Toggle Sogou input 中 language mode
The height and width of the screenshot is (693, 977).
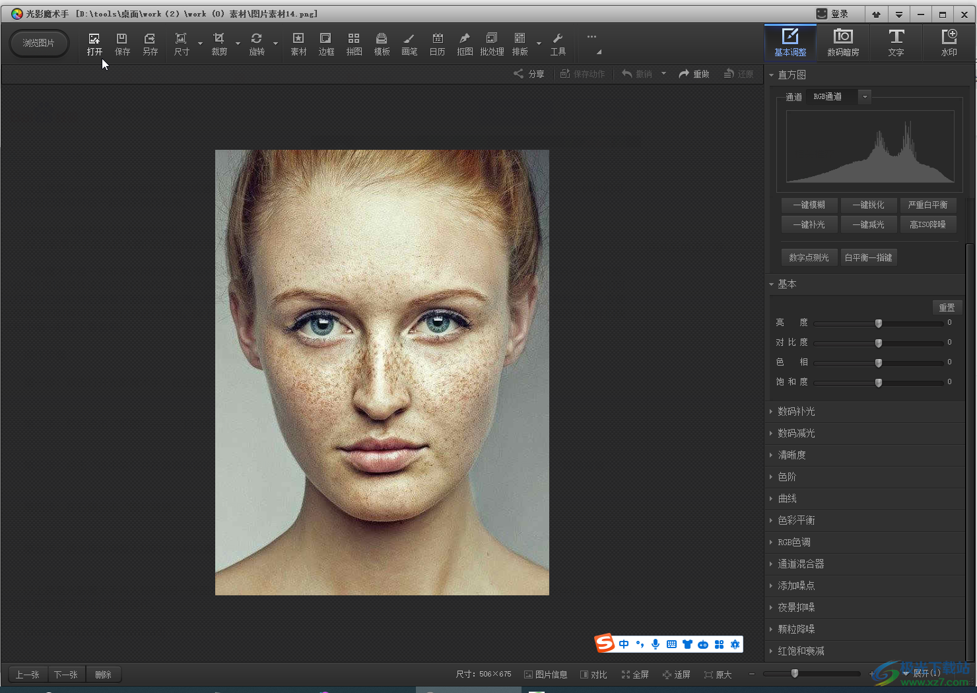point(624,644)
